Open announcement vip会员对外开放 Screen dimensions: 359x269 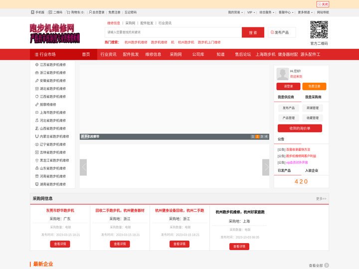297,162
